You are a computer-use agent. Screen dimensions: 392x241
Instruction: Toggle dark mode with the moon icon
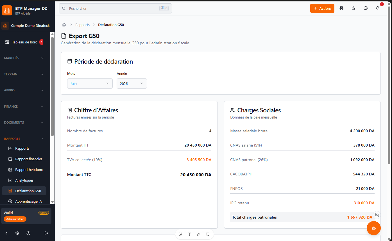click(x=354, y=8)
